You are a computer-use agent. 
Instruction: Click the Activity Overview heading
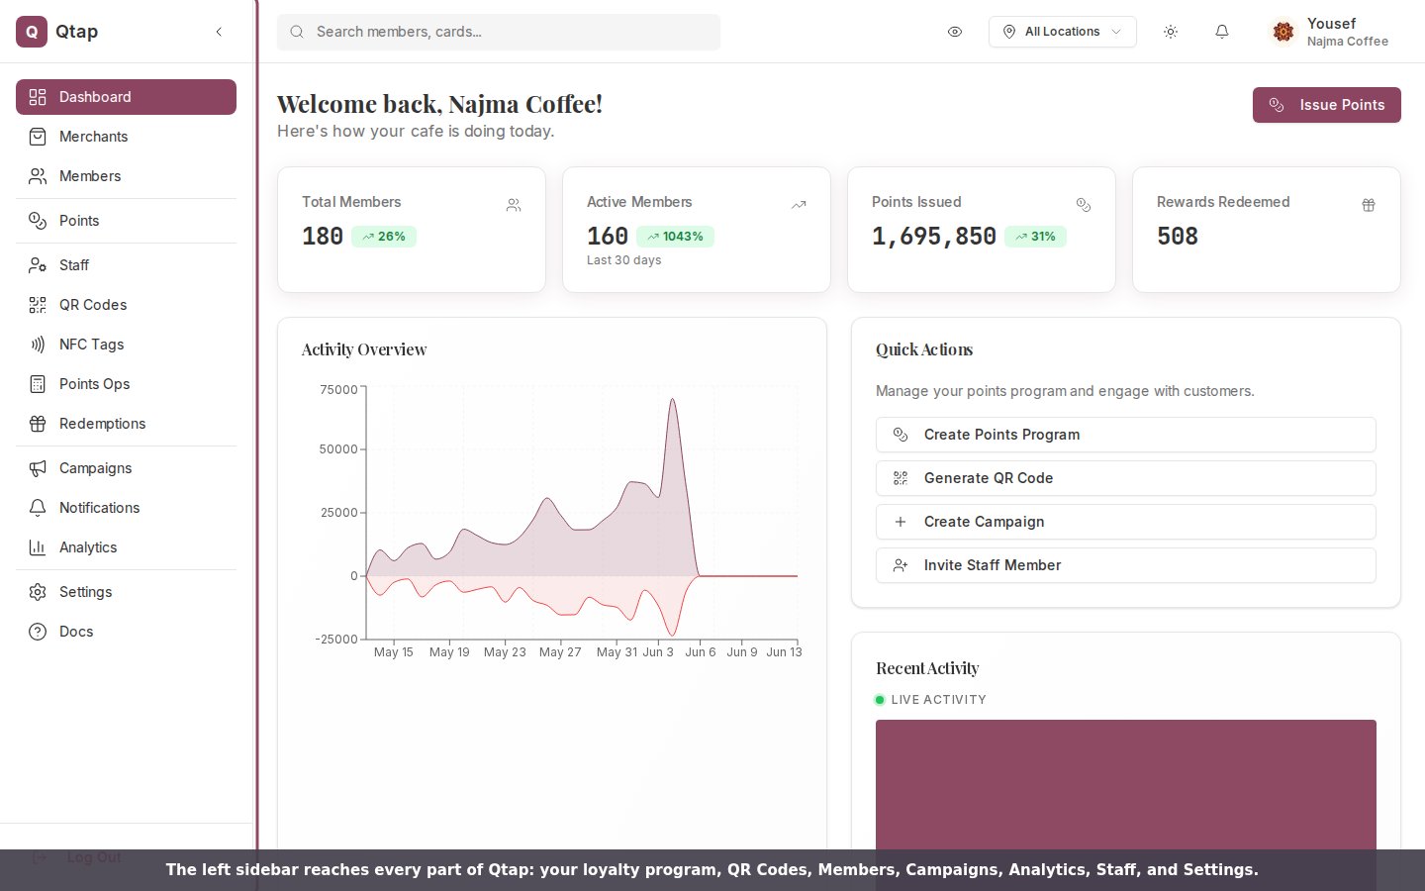click(x=364, y=349)
